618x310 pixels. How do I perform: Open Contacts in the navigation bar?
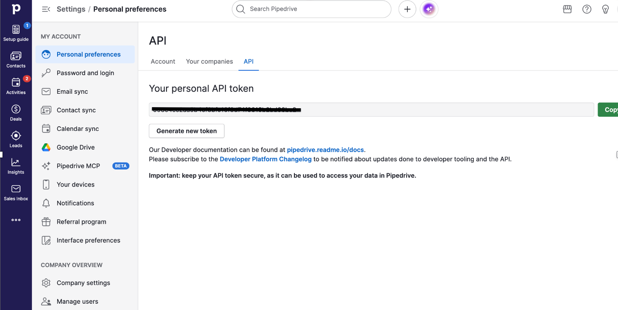(16, 60)
